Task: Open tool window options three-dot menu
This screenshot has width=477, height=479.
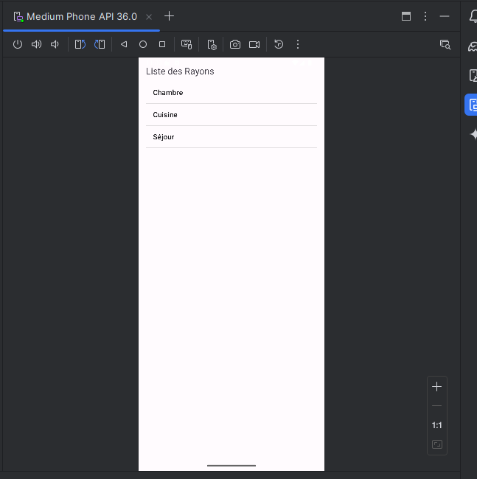Action: point(425,16)
